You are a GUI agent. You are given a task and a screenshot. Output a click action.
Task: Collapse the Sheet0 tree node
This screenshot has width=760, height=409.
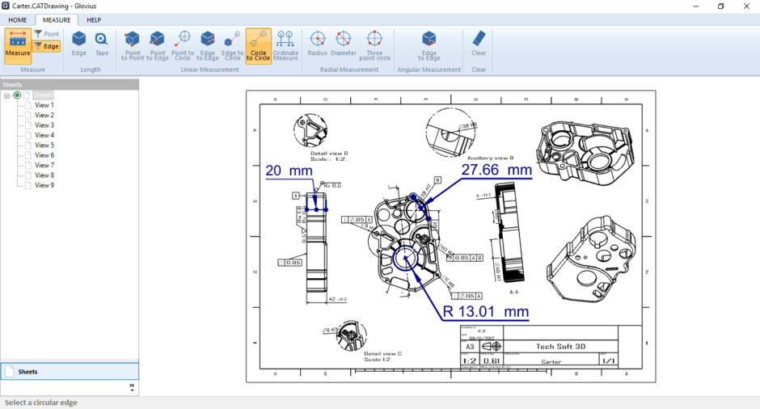tap(6, 95)
